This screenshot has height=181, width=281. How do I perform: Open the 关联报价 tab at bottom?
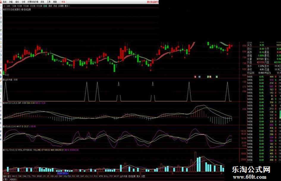pos(13,179)
